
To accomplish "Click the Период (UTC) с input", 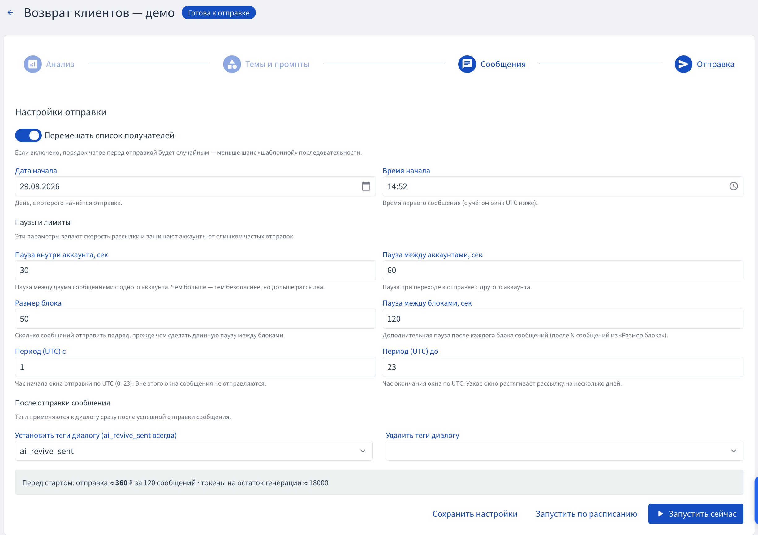I will [195, 367].
